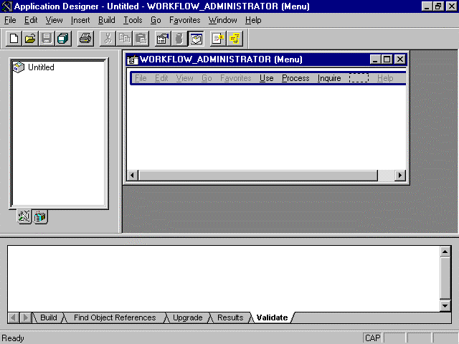Open the Insert menu

pos(80,20)
